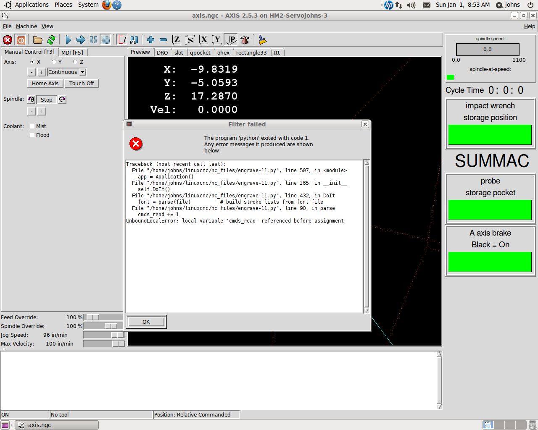The height and width of the screenshot is (430, 538).
Task: Open Places menu in top panel
Action: tap(63, 5)
